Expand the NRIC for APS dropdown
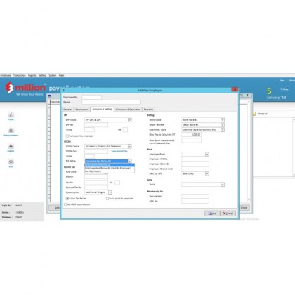Screen dimensions: 295x295 (x=207, y=173)
